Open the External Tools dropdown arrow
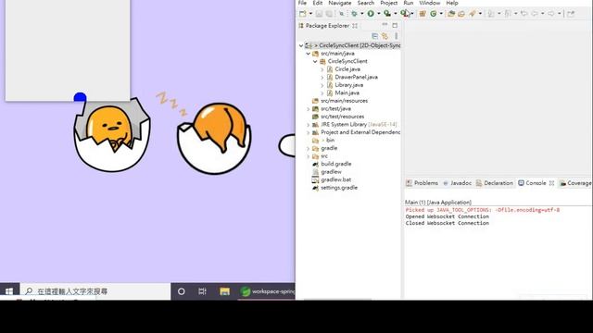The image size is (593, 333). click(412, 14)
